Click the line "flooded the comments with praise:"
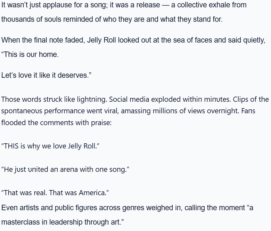The image size is (271, 231). pos(56,122)
